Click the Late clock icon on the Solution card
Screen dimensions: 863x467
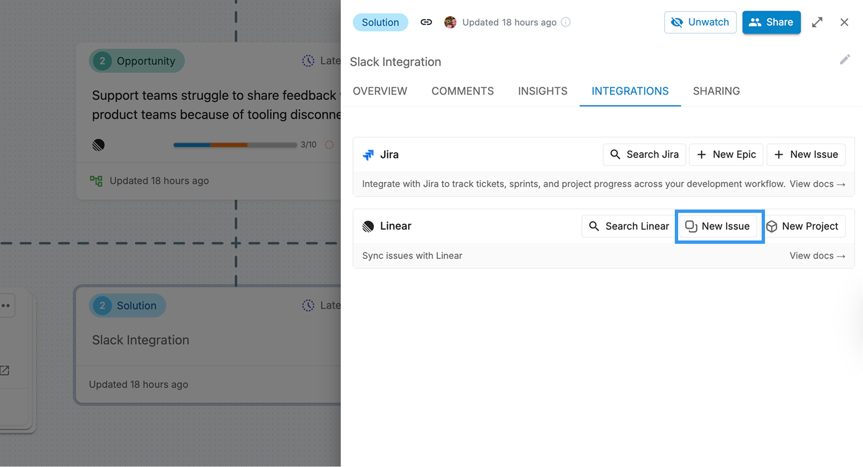click(308, 306)
